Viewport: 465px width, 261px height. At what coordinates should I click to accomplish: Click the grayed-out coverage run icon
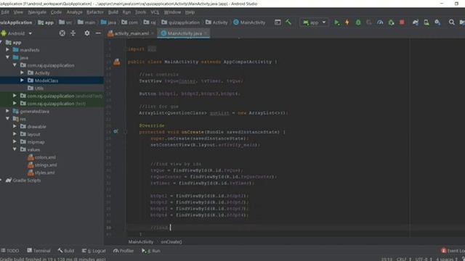pos(368,22)
